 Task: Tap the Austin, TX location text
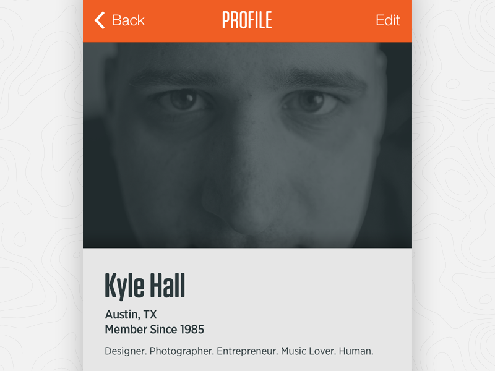tap(131, 314)
